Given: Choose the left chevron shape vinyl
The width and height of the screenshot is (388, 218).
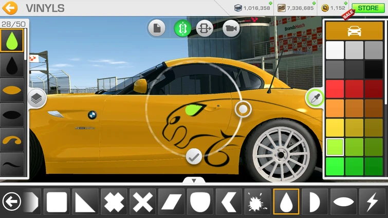Looking at the screenshot, I should tap(229, 202).
